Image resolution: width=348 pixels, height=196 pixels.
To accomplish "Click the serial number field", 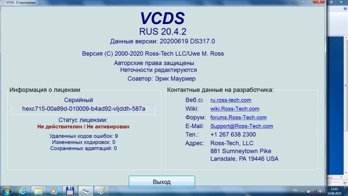I will coord(84,109).
